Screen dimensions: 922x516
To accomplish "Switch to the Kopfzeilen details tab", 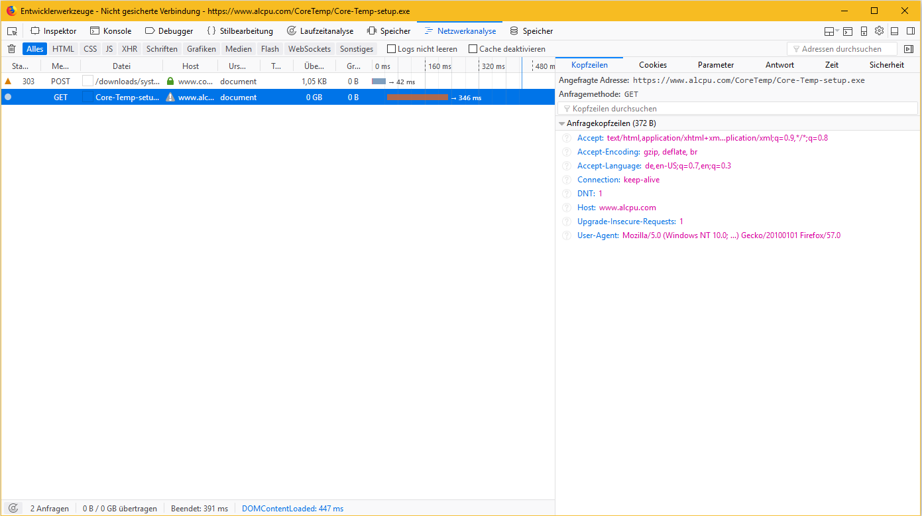I will point(589,65).
